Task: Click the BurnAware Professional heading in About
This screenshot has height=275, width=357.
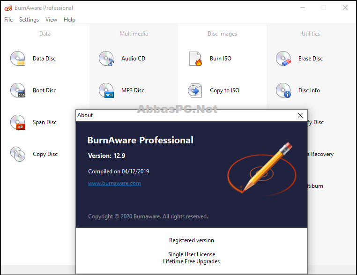Action: (141, 140)
